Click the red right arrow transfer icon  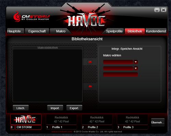90,62
